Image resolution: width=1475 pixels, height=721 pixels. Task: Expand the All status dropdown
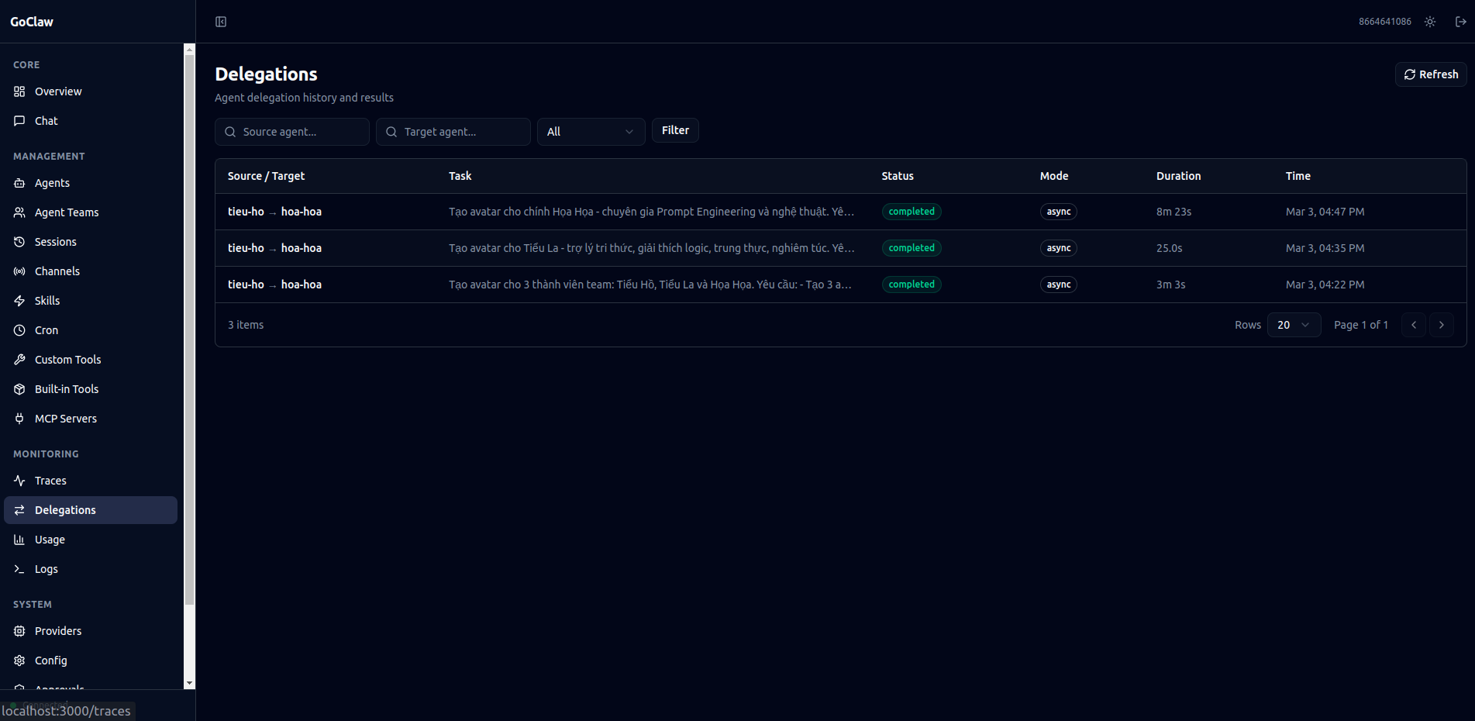[x=591, y=132]
